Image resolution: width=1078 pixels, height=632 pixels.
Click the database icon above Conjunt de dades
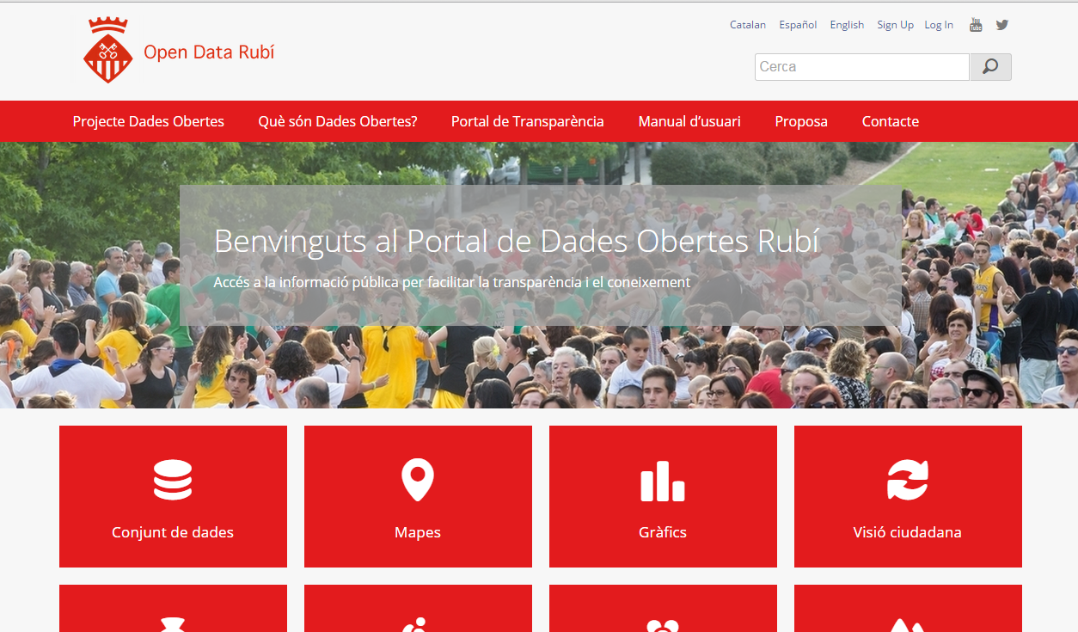pos(173,480)
